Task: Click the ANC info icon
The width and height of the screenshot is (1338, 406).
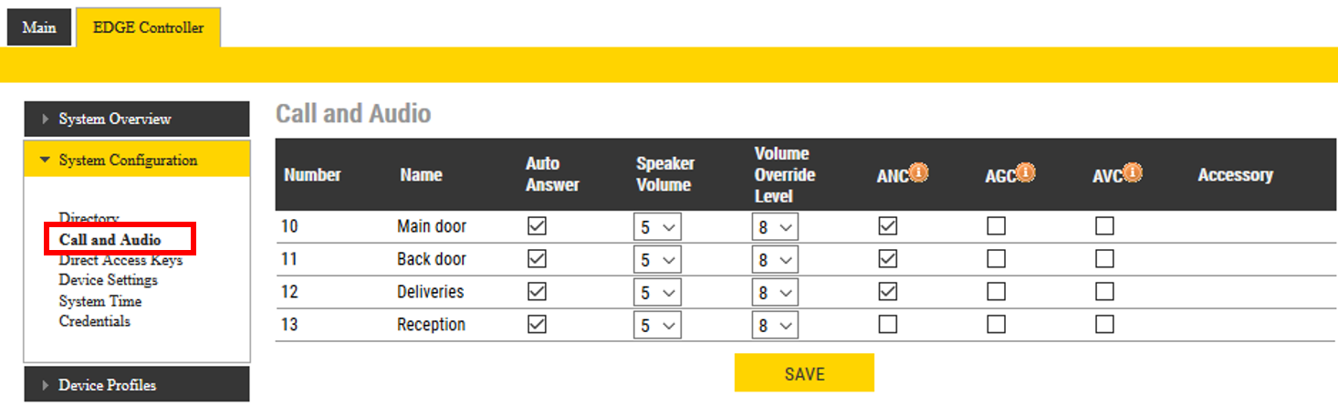Action: (919, 172)
